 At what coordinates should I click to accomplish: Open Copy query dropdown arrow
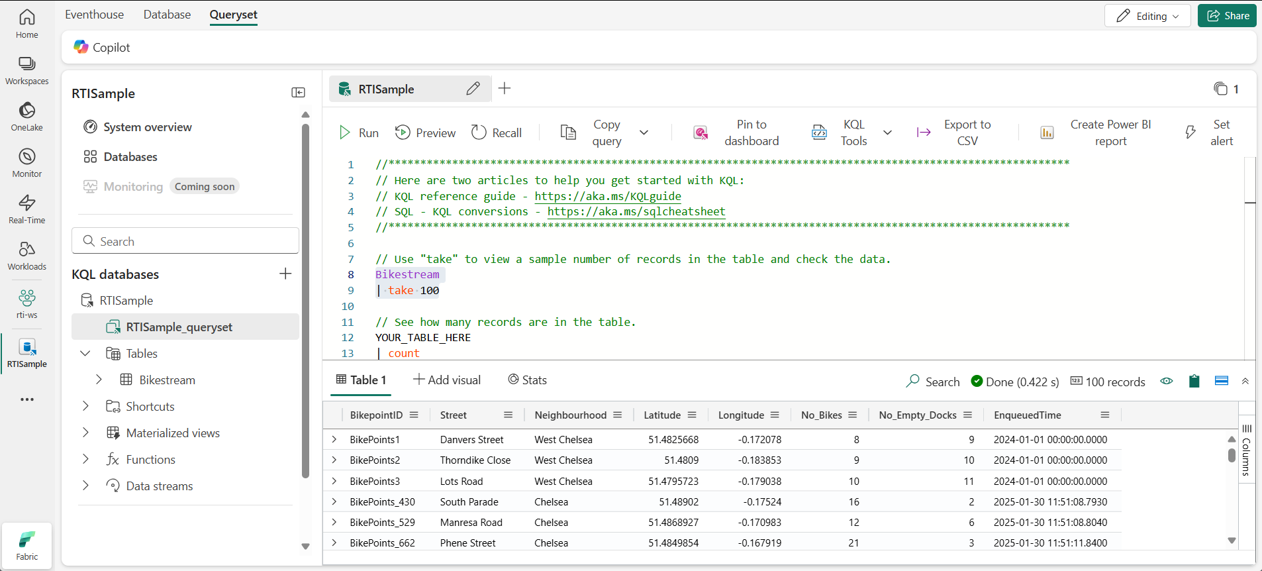click(644, 132)
